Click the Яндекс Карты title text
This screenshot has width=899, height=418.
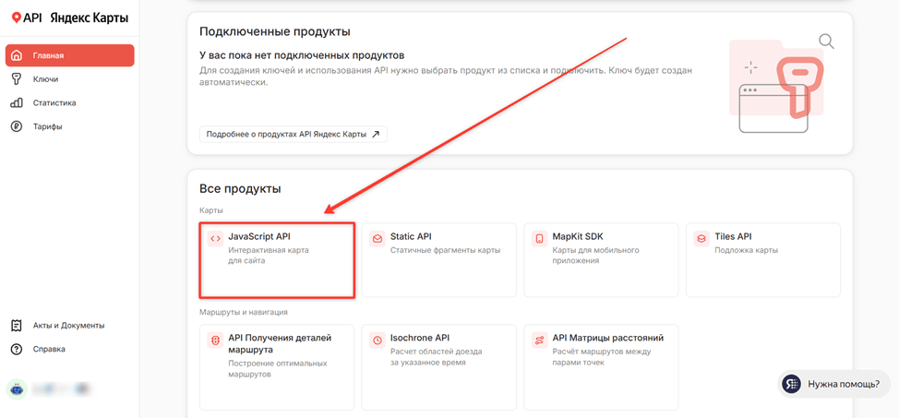tap(89, 18)
